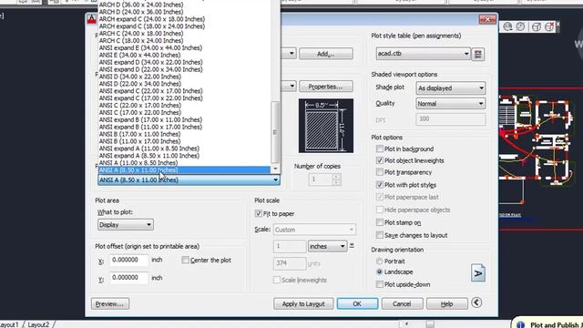Viewport: 583px width, 328px height.
Task: Enable Plot in background
Action: pyautogui.click(x=380, y=149)
